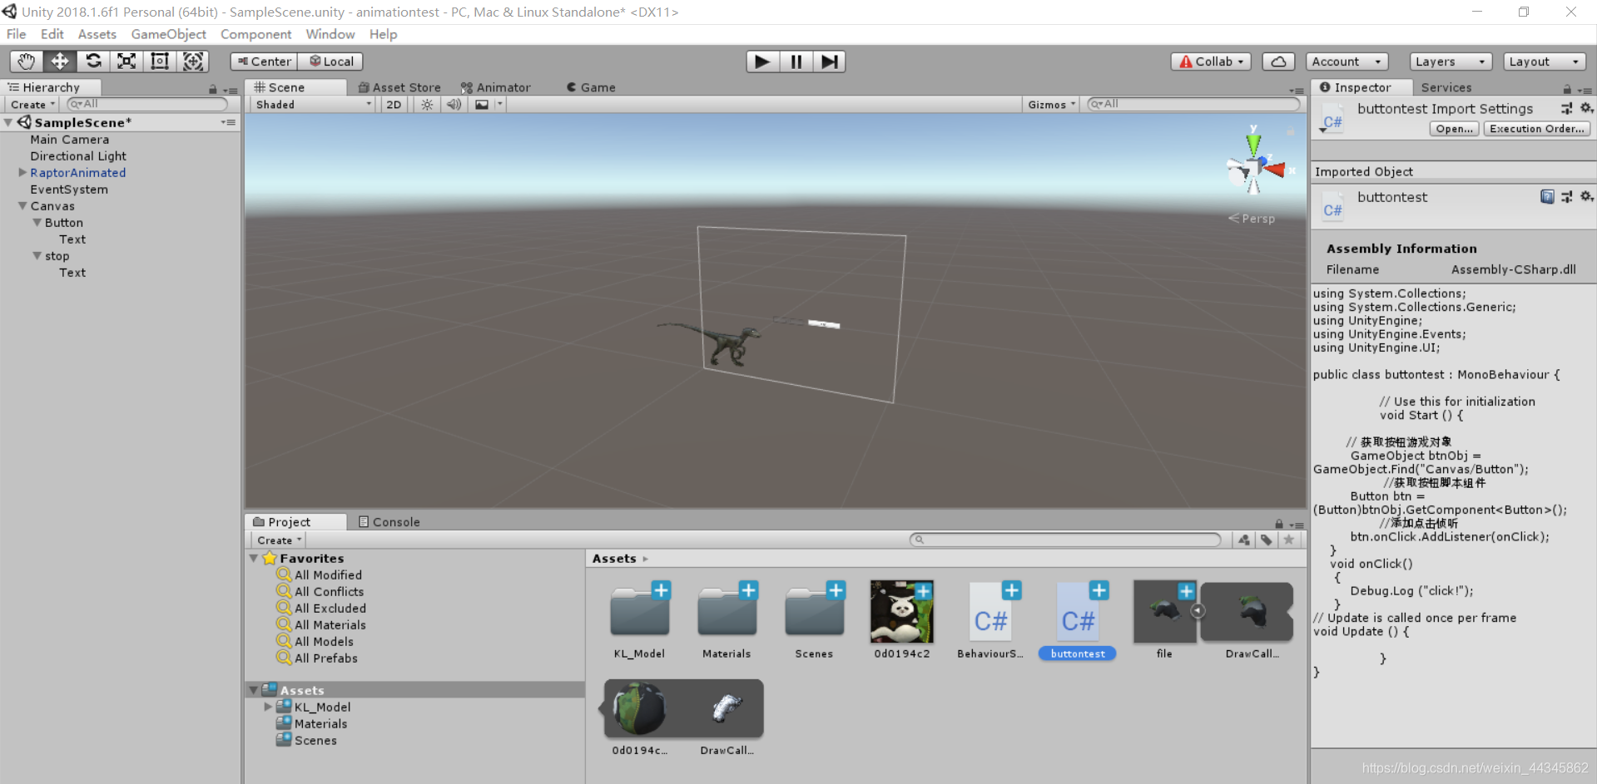Expand the RaptorAnimated object

point(22,172)
